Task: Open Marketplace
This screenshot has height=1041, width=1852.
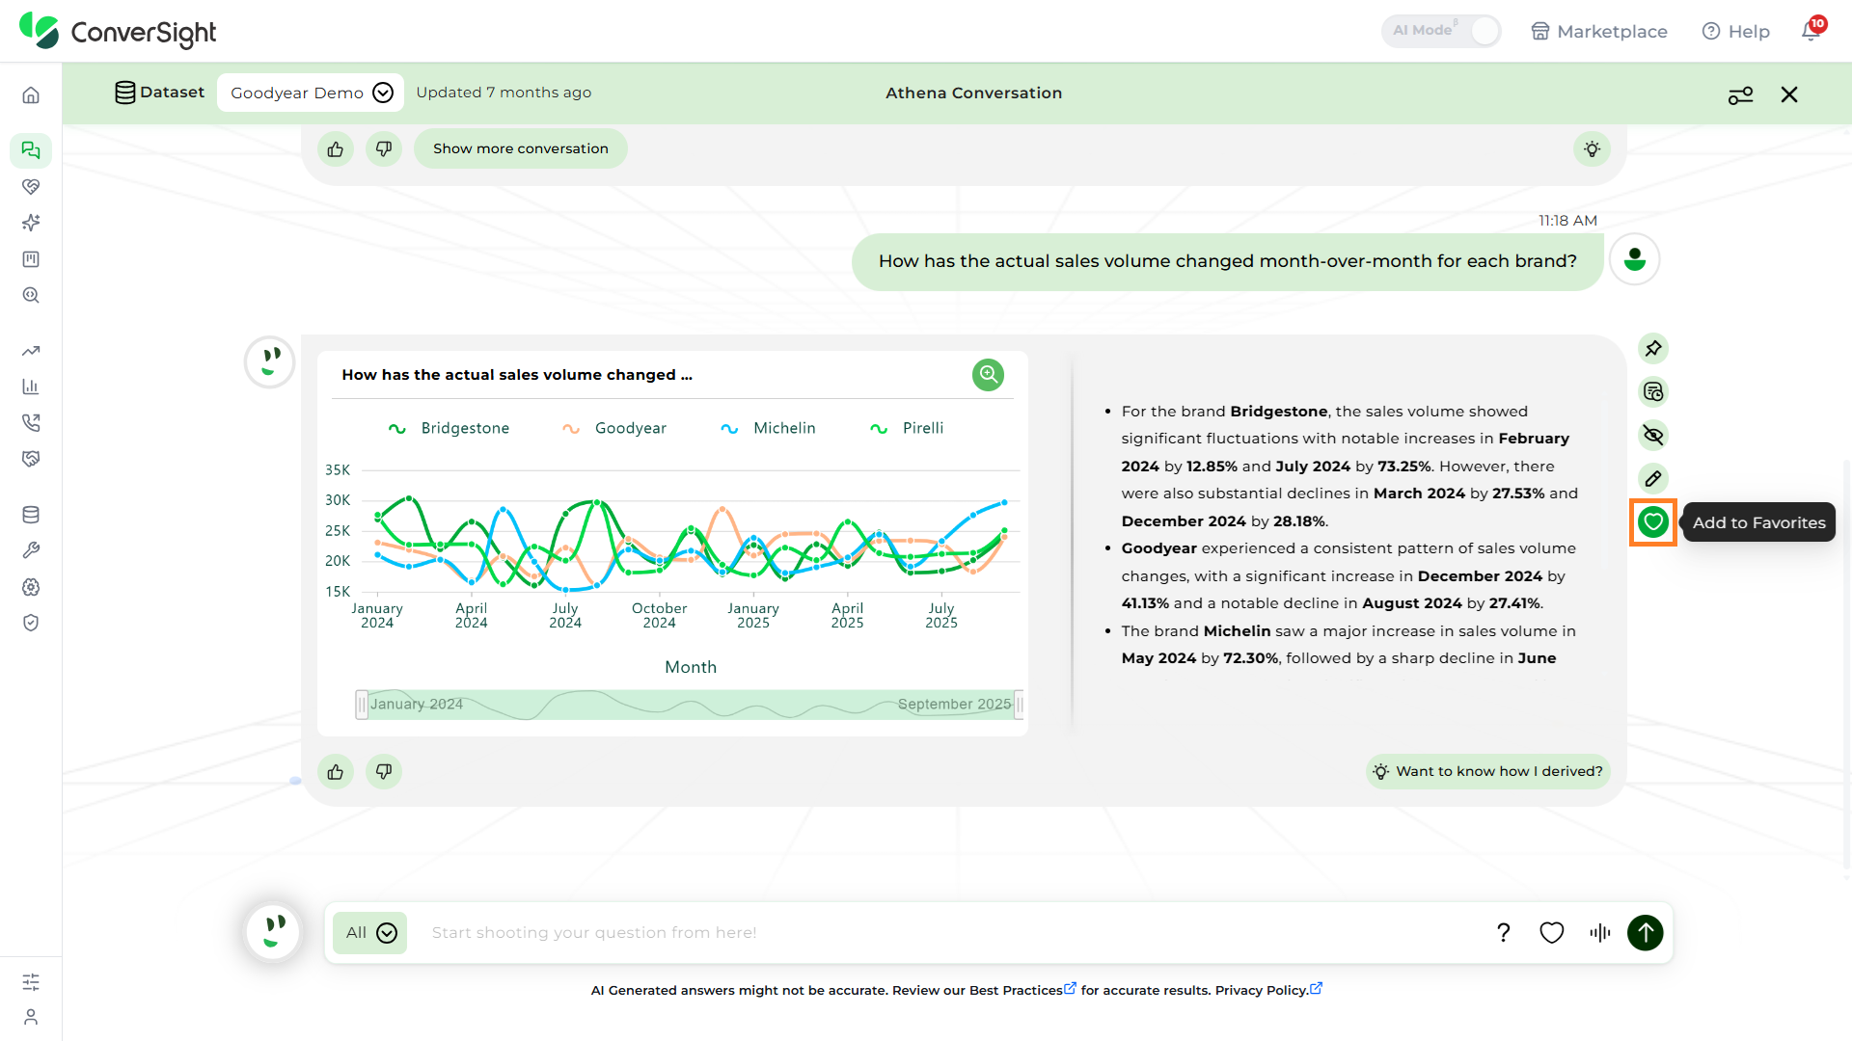Action: [1599, 31]
